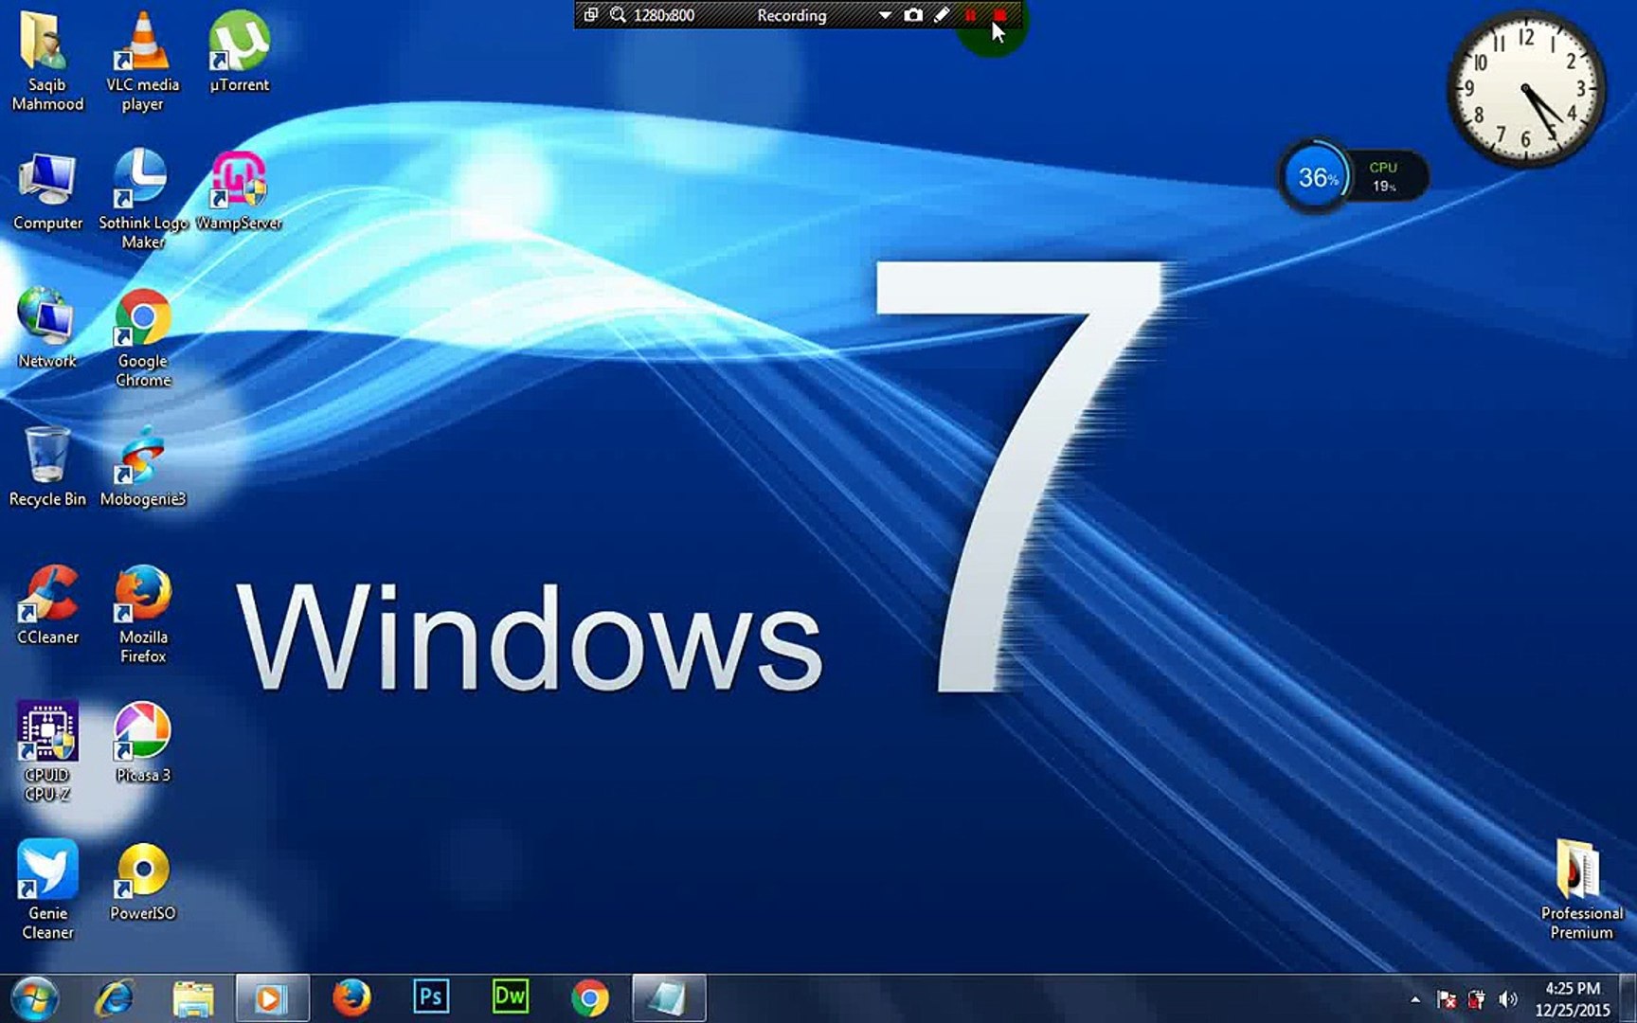This screenshot has width=1637, height=1023.
Task: Switch to Windows Media Player taskbar button
Action: (272, 998)
